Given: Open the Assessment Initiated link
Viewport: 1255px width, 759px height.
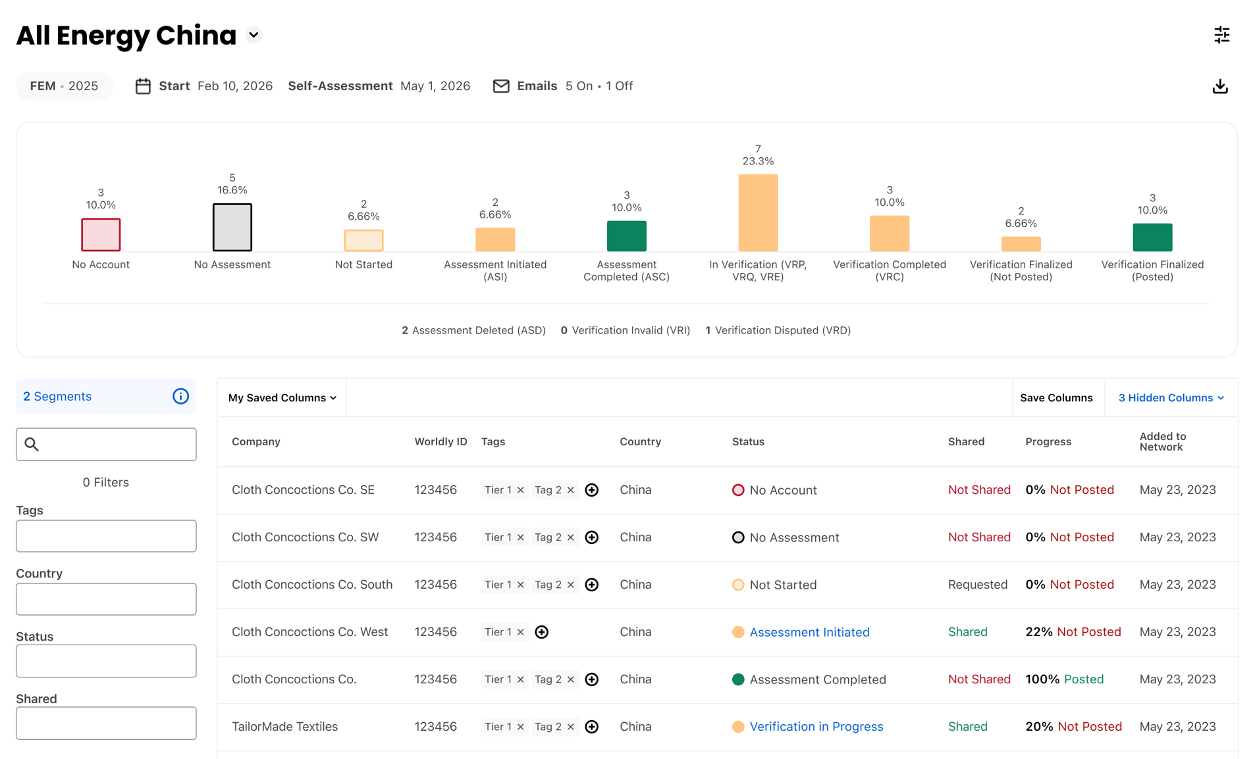Looking at the screenshot, I should pos(809,632).
